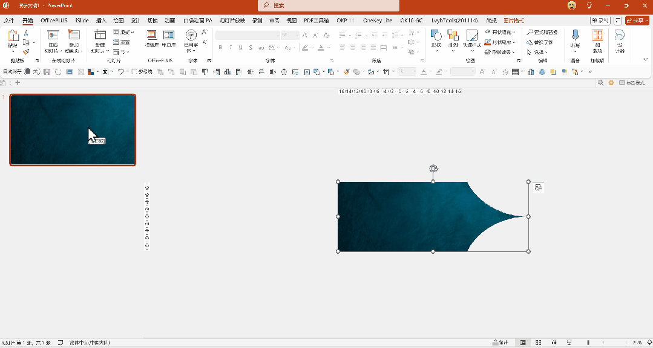Image resolution: width=653 pixels, height=348 pixels.
Task: Click the Paste clipboard icon
Action: [13, 36]
